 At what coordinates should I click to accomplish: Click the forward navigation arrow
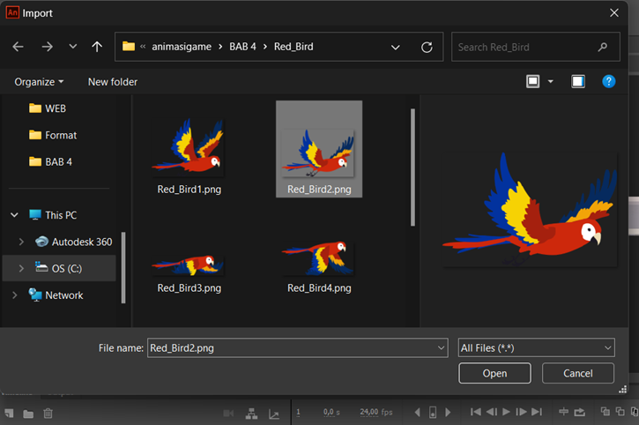48,47
